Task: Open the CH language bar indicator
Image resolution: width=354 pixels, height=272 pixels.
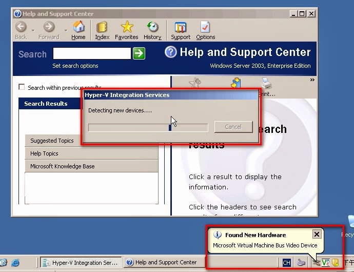Action: tap(286, 263)
